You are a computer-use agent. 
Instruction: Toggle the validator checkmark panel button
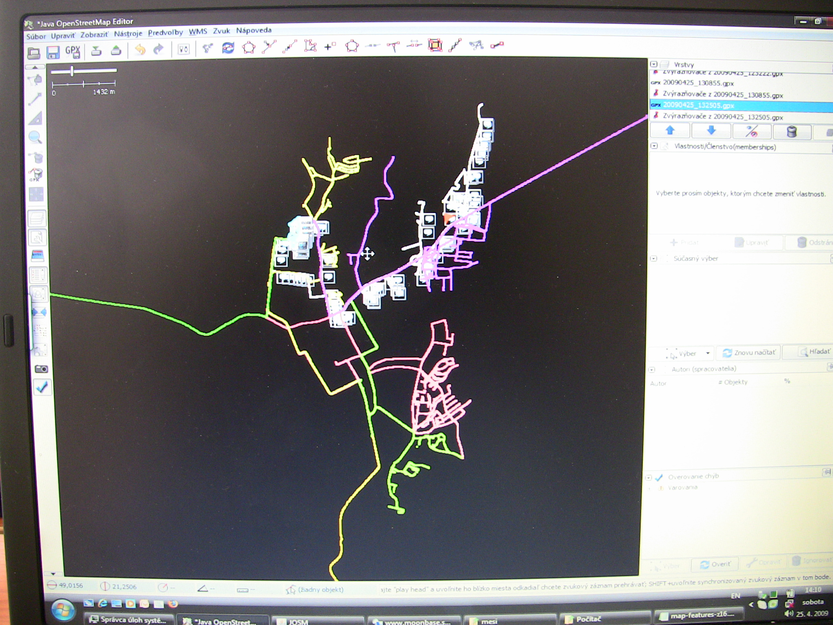tap(41, 387)
